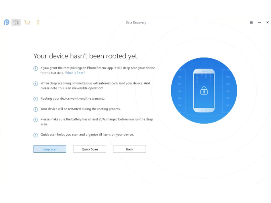Click the 'Data Recovery' window title

click(x=136, y=23)
